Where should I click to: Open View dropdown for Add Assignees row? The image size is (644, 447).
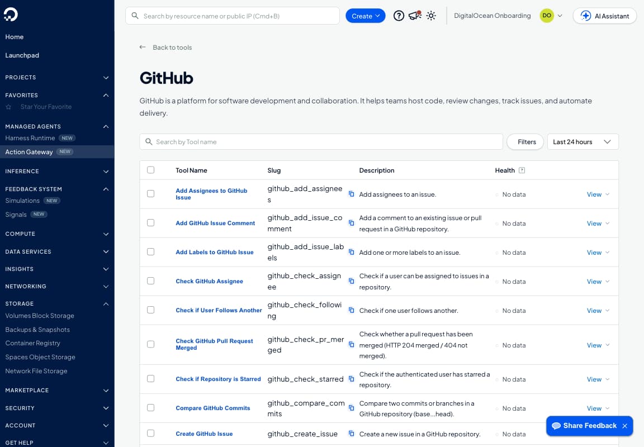598,194
